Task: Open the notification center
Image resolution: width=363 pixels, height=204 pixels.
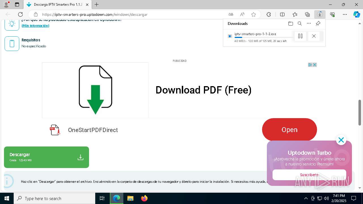Action: click(354, 198)
